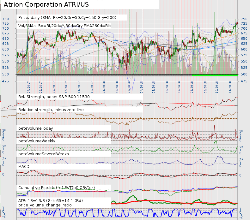Select the 500 value on left price axis
The image size is (250, 220).
(6, 74)
